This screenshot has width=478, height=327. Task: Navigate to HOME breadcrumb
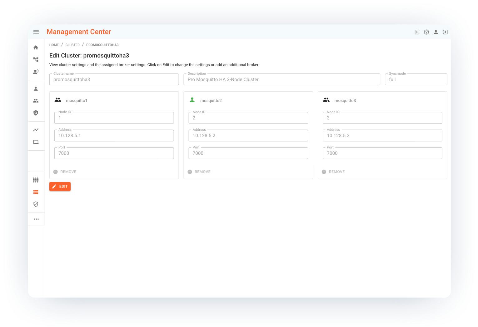pyautogui.click(x=54, y=45)
